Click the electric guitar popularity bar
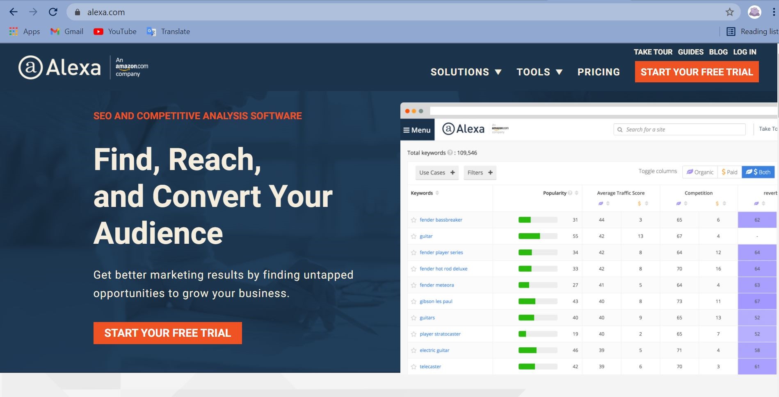This screenshot has width=779, height=397. [x=538, y=351]
